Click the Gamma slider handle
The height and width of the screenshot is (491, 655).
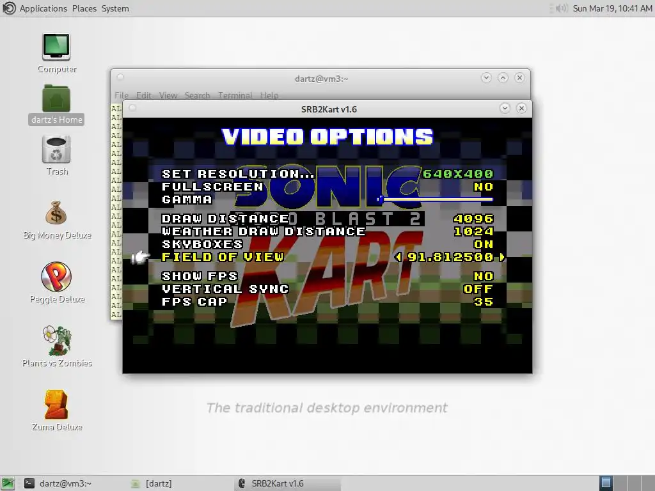[x=380, y=199]
